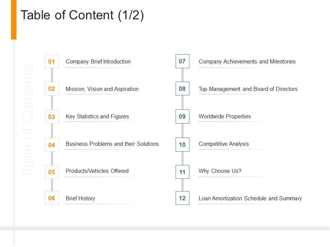Click the orange 01 number box
The width and height of the screenshot is (330, 247).
52,62
